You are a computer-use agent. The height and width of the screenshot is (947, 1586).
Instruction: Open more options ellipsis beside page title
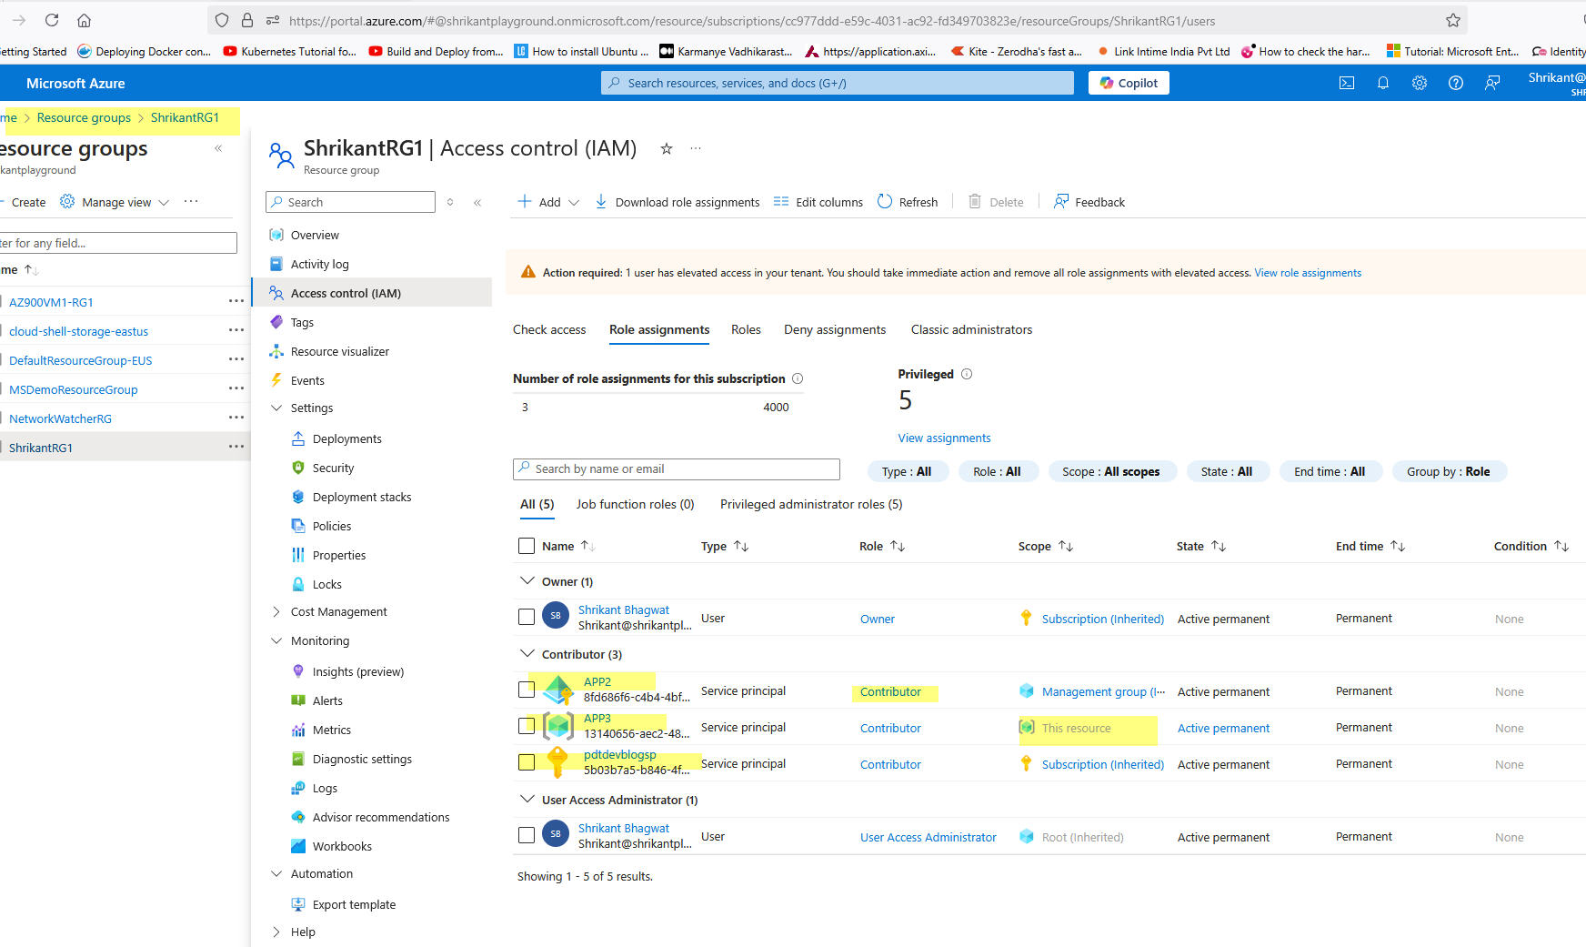click(x=696, y=148)
